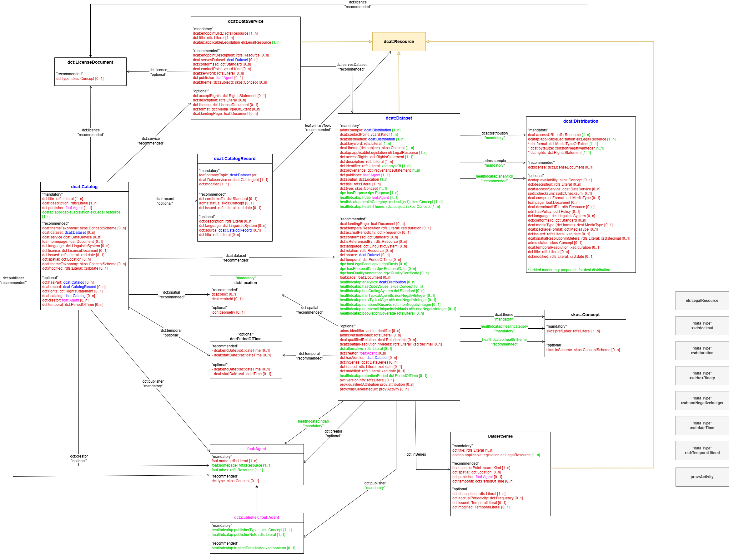729x554 pixels.
Task: Click the dct:Location class header
Action: click(245, 282)
